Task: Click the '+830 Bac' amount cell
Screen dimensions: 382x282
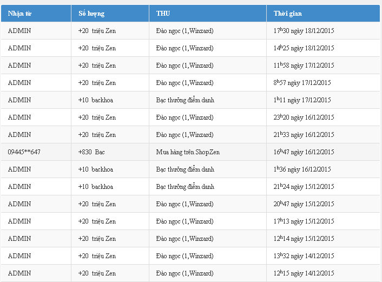Action: (91, 152)
